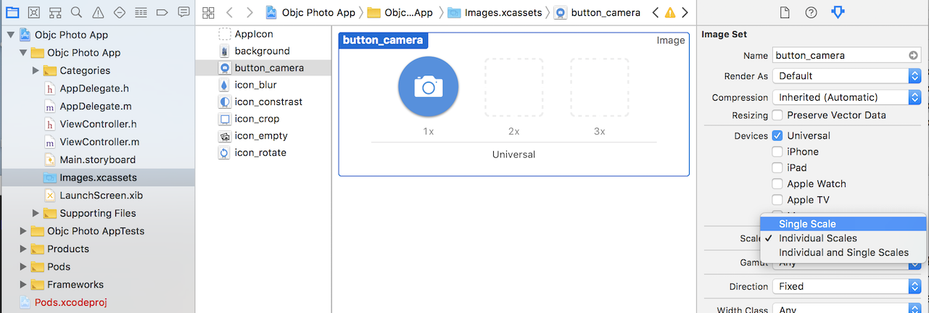Select the empty 2x image slot

click(x=513, y=87)
